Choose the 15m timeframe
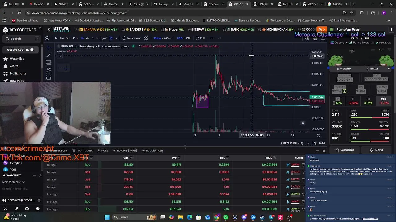This screenshot has height=222, width=396. pyautogui.click(x=75, y=38)
